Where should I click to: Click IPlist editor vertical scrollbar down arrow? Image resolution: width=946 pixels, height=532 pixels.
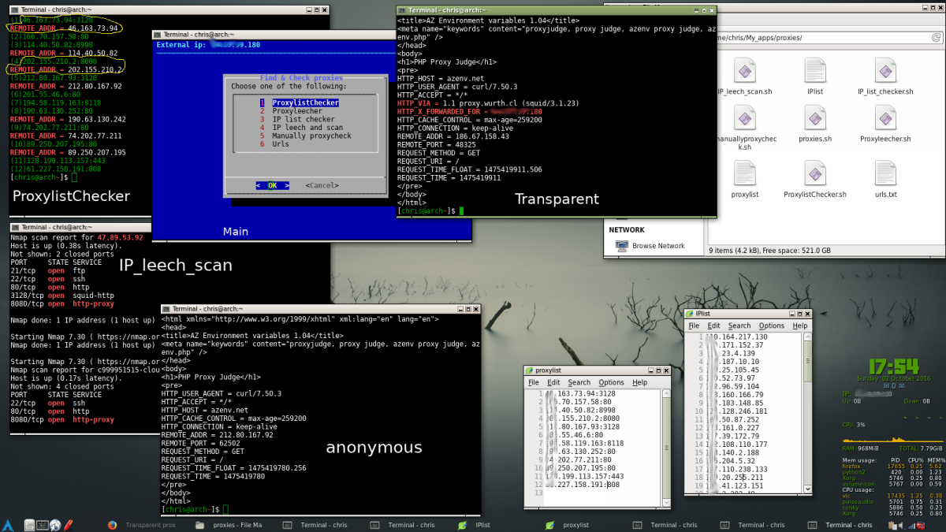(806, 490)
